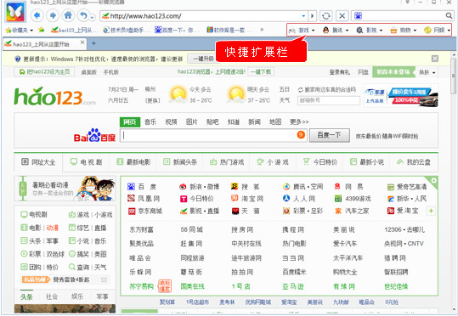Switch to 电视剧 category tab
Viewport: 458px width, 316px height.
(86, 162)
